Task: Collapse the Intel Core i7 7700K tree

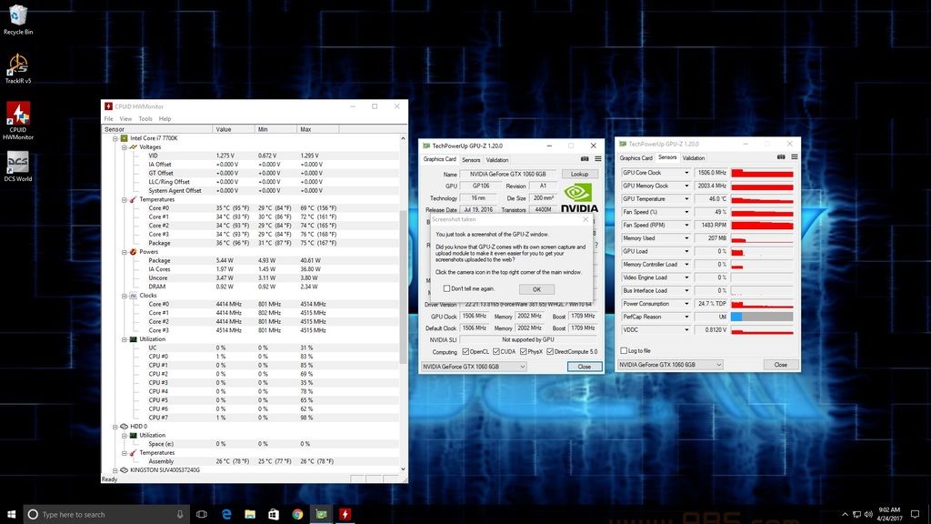Action: pyautogui.click(x=114, y=136)
